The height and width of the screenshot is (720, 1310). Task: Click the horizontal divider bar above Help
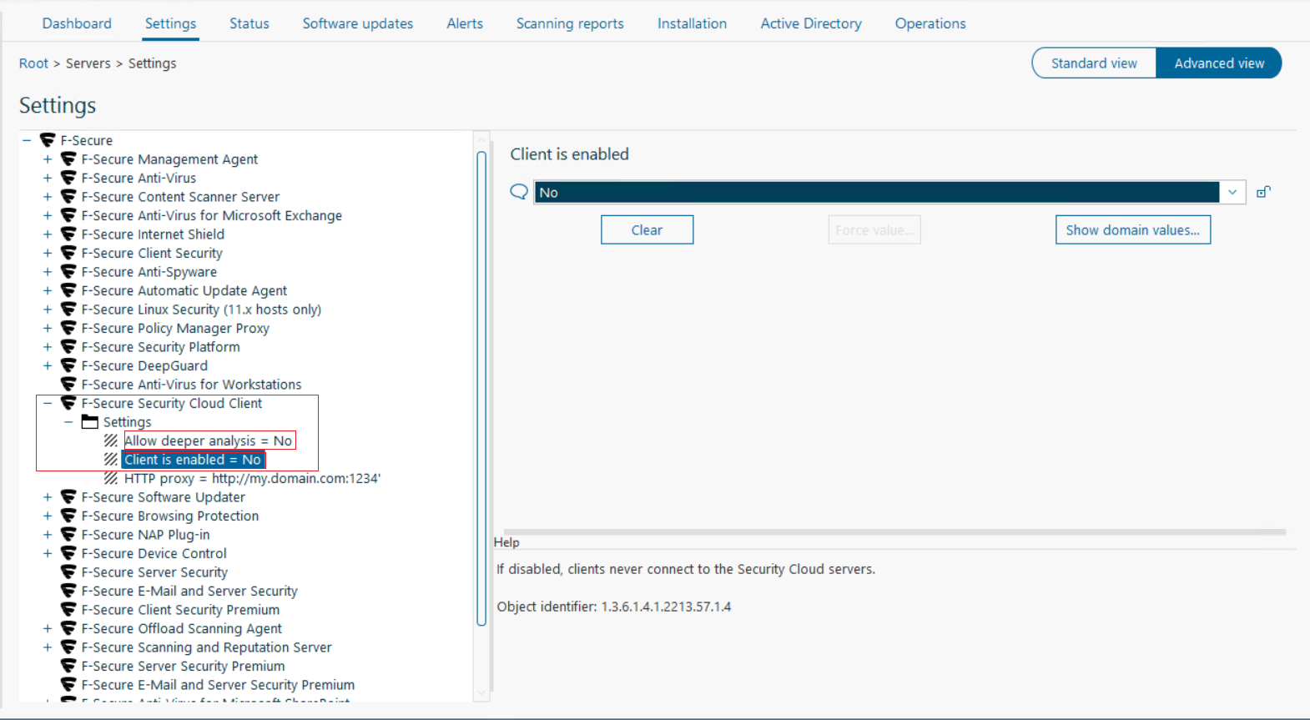(x=894, y=531)
